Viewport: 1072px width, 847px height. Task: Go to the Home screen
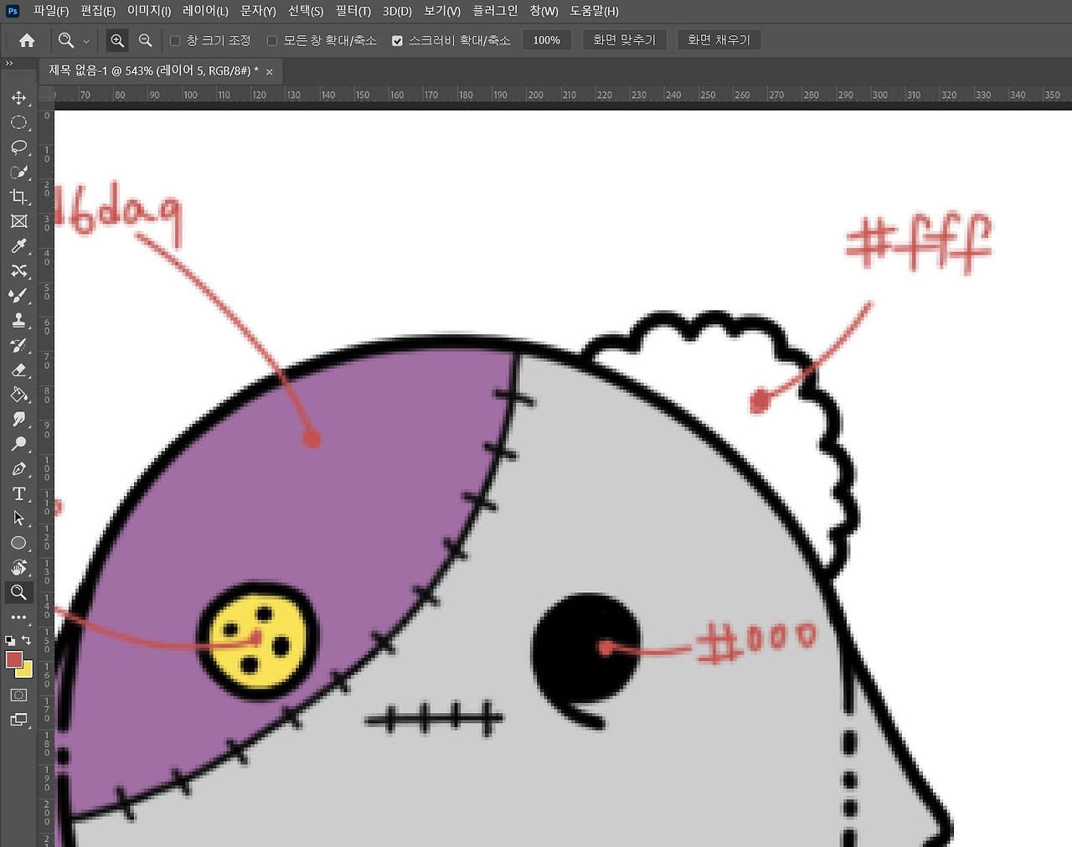[x=27, y=40]
